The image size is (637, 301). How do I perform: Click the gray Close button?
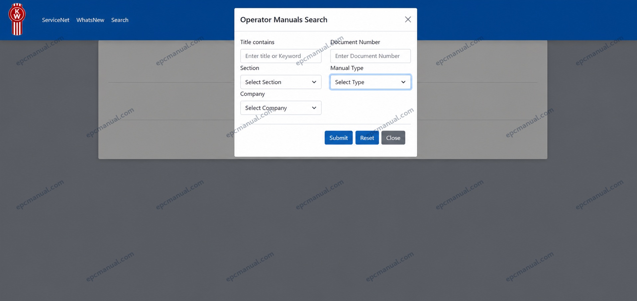(x=393, y=138)
